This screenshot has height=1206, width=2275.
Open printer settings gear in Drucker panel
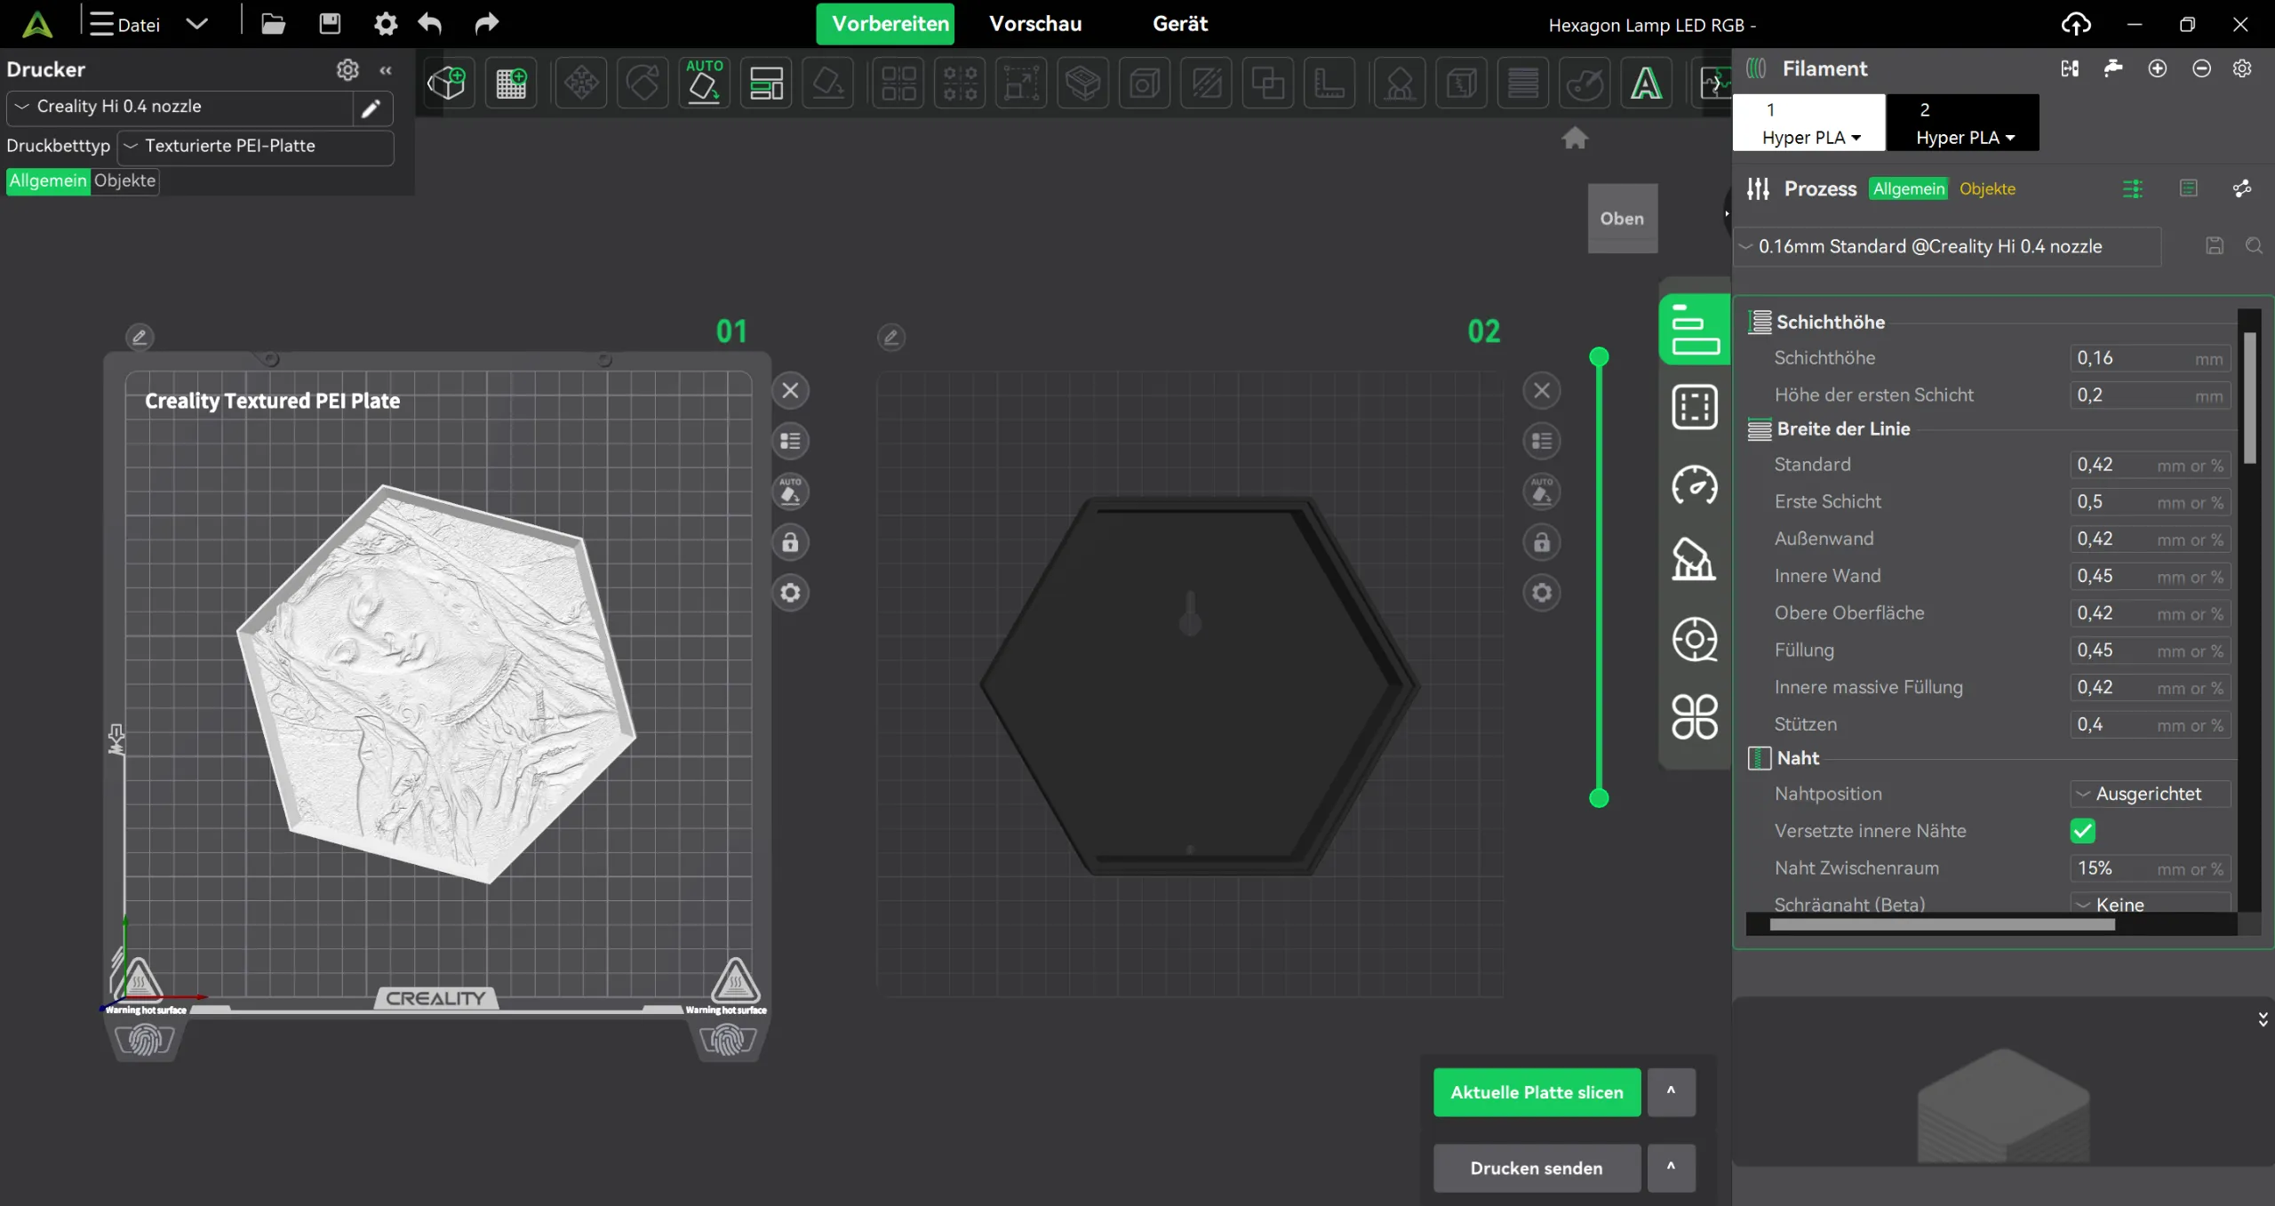(347, 69)
